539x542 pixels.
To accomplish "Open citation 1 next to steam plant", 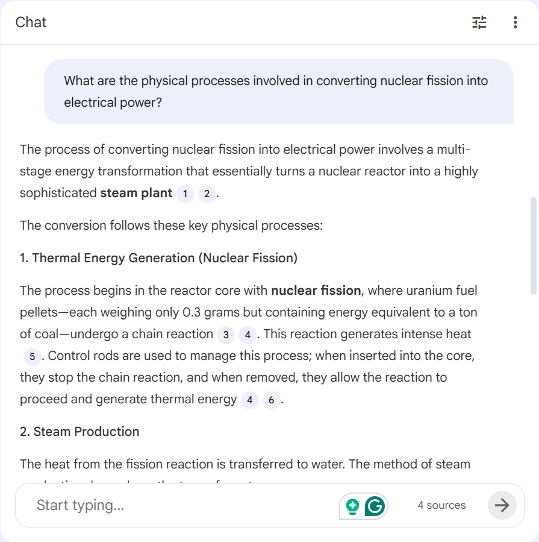I will click(x=185, y=194).
